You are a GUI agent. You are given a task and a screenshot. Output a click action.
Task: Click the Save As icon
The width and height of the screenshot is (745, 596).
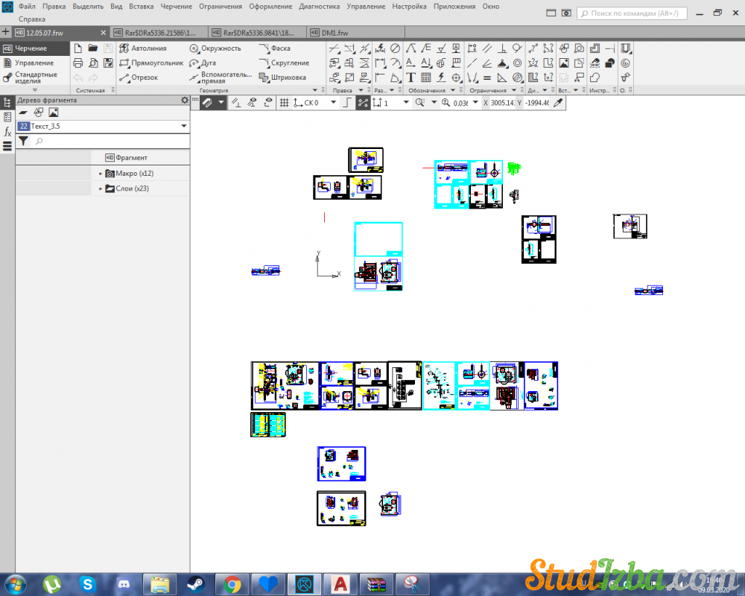(108, 63)
